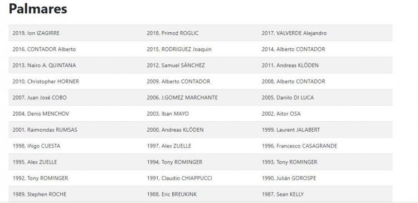The width and height of the screenshot is (418, 203).
Task: Click the 2015 RODRIGUEZ Joaquin entry
Action: coord(179,49)
